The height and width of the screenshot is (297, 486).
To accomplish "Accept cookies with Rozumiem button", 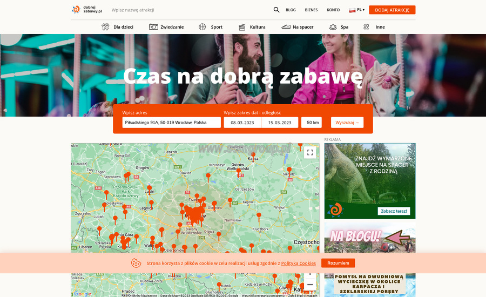I will point(338,263).
